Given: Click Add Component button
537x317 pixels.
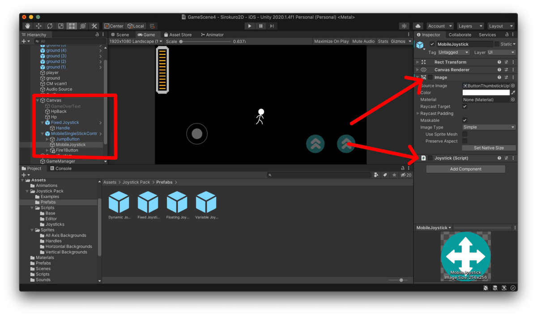Looking at the screenshot, I should tap(465, 169).
